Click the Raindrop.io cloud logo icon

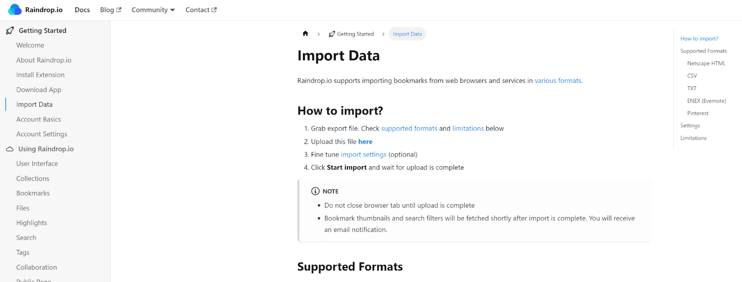tap(15, 10)
